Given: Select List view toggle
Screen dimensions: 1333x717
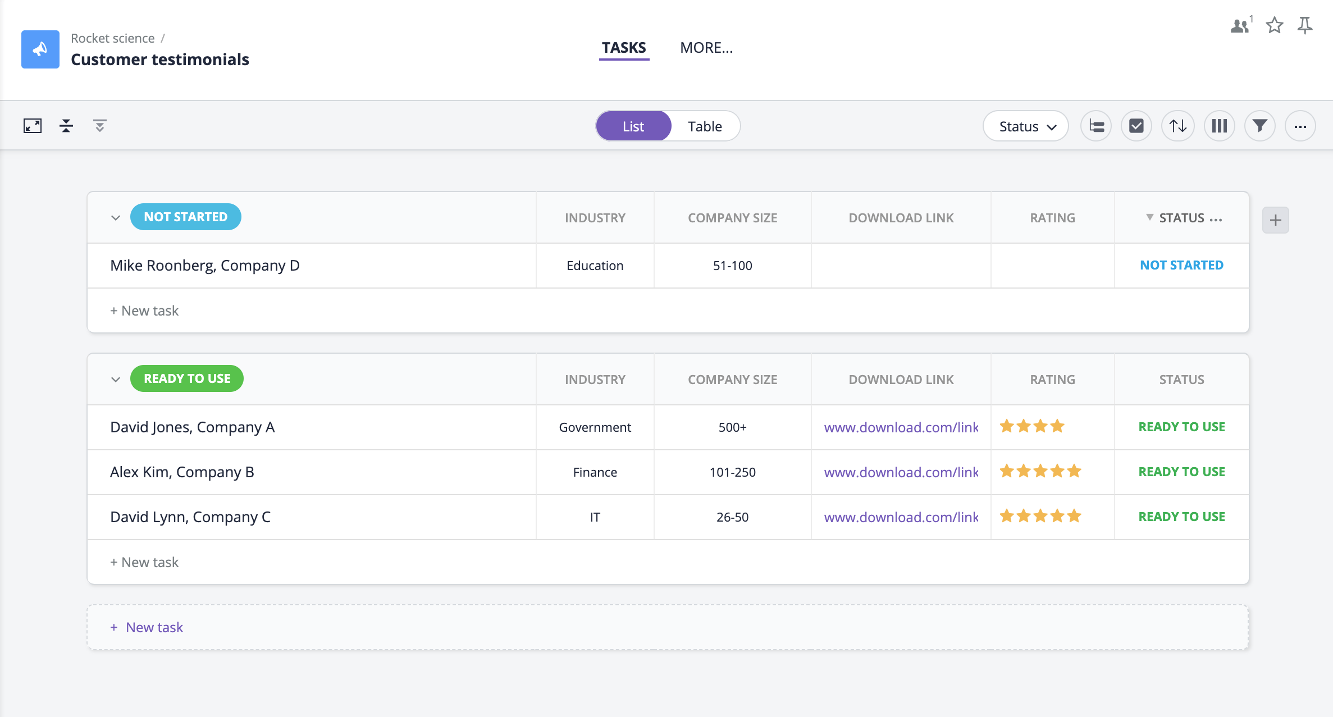Looking at the screenshot, I should tap(633, 126).
